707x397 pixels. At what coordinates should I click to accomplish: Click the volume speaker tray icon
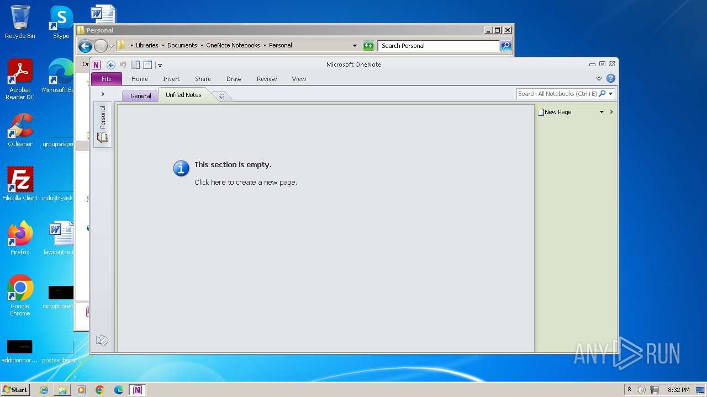(x=641, y=390)
